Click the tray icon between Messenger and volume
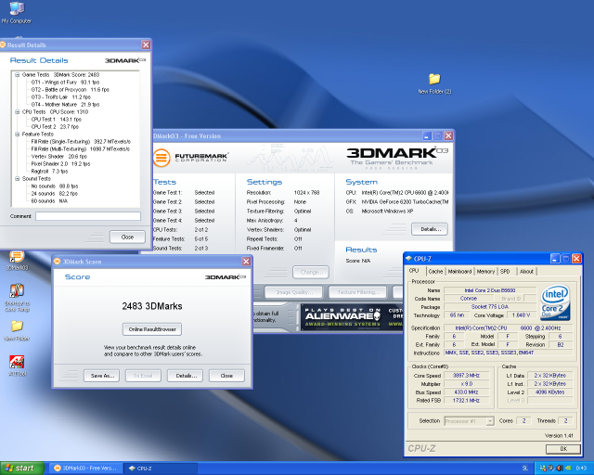The height and width of the screenshot is (475, 594). tap(551, 469)
